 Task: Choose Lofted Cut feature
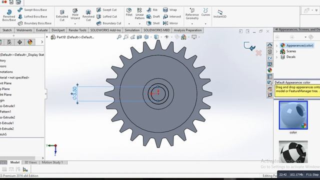click(106, 16)
